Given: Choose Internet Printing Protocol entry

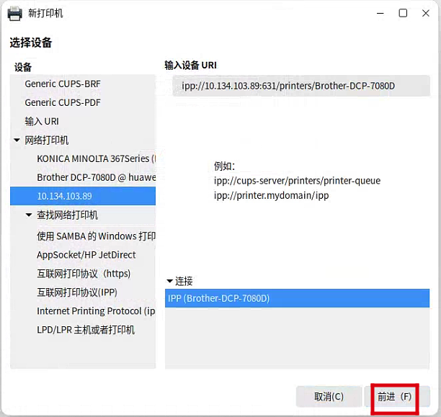Looking at the screenshot, I should (x=95, y=311).
